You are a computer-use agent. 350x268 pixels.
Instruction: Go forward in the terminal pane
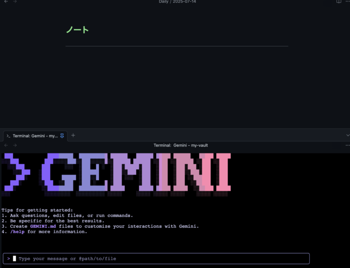[15, 145]
